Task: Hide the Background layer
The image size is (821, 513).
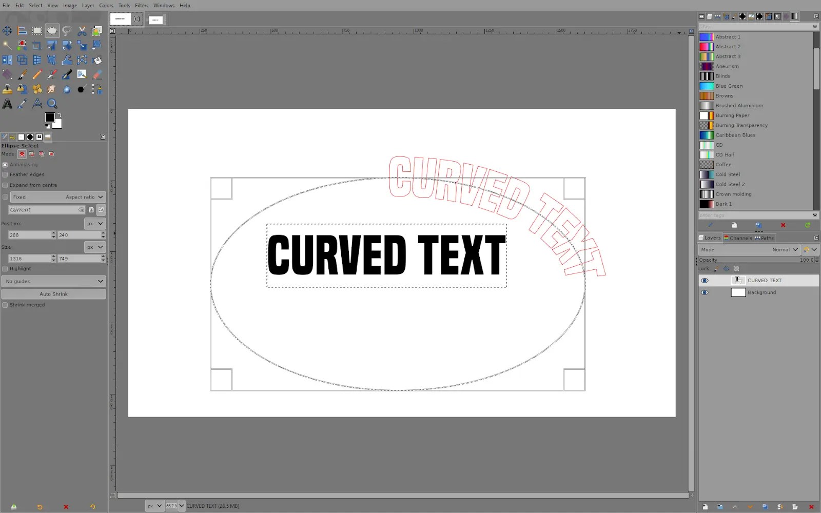Action: click(705, 292)
